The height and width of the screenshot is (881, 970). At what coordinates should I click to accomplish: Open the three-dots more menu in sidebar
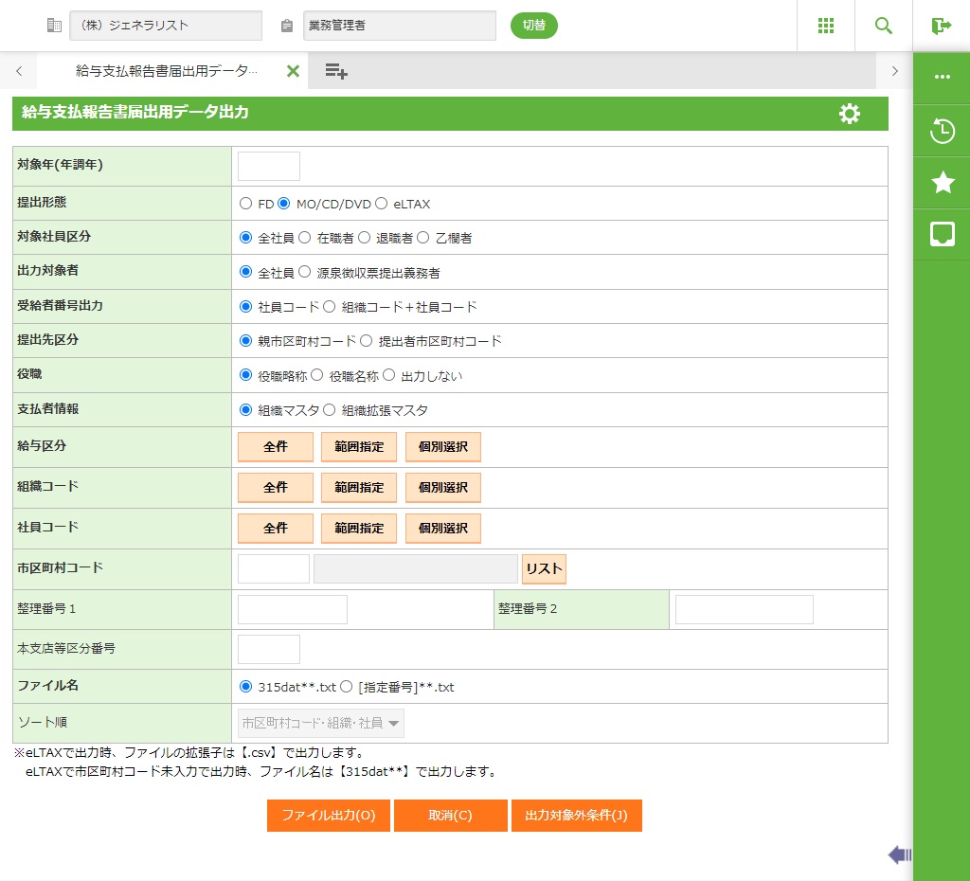tap(942, 78)
